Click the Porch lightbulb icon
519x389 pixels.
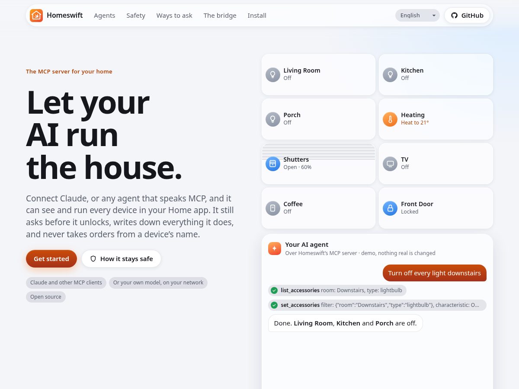click(273, 119)
